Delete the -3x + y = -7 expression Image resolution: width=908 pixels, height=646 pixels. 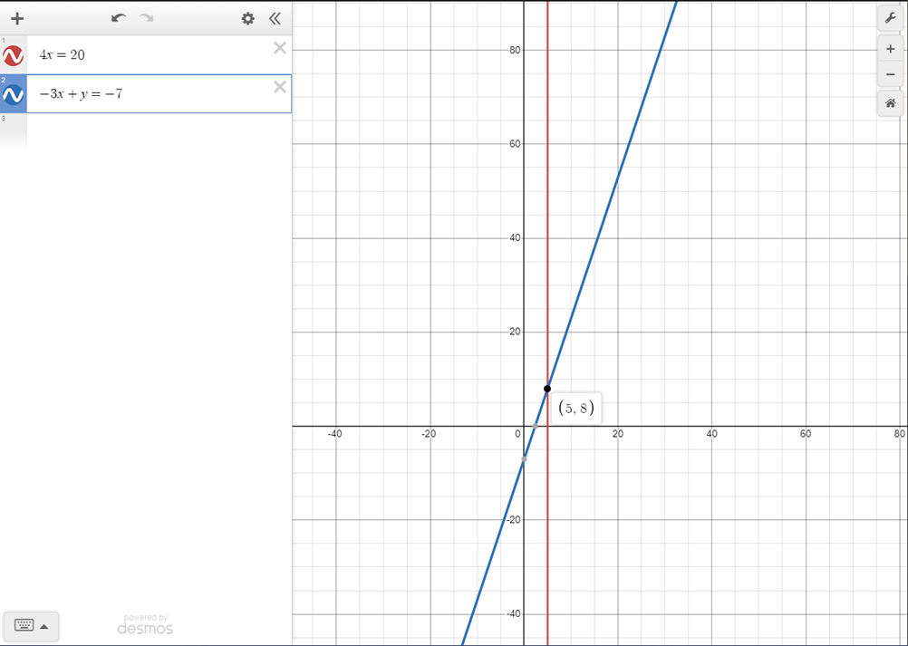(280, 87)
